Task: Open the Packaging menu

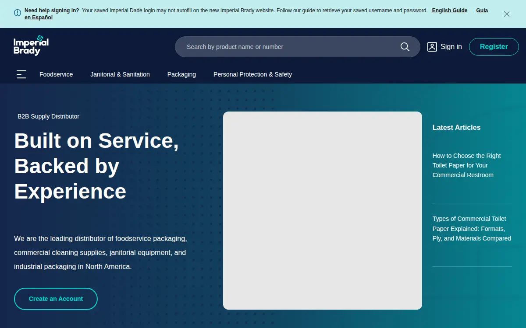Action: click(x=181, y=74)
